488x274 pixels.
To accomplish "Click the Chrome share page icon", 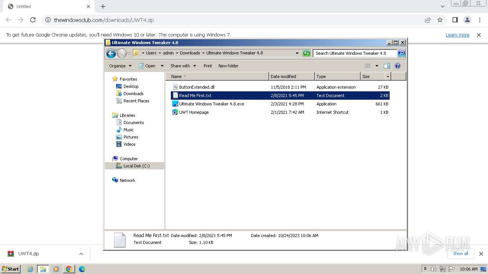I will 428,20.
